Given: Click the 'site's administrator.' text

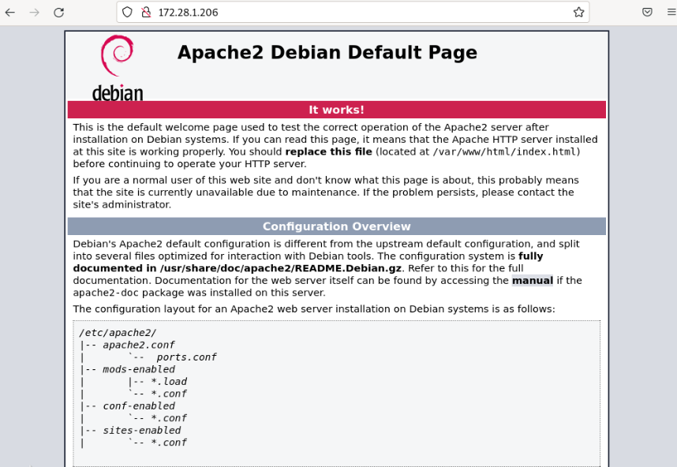Looking at the screenshot, I should pos(122,204).
